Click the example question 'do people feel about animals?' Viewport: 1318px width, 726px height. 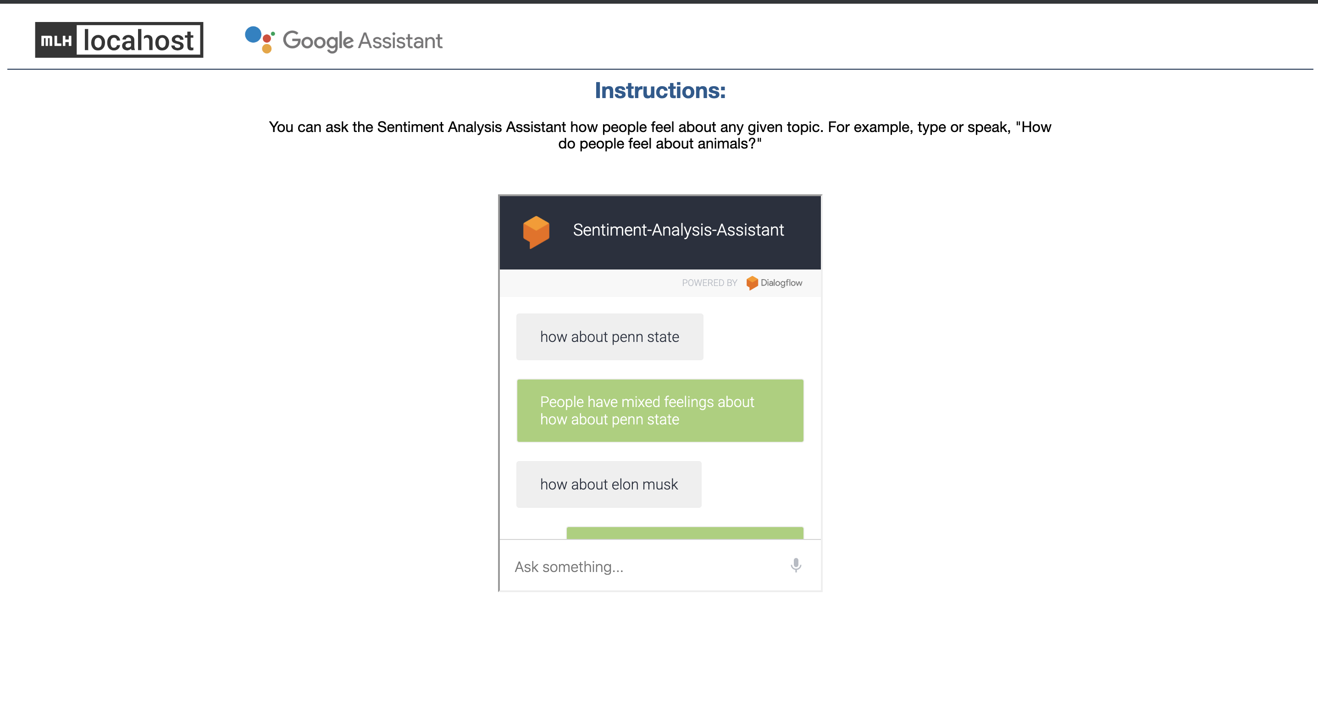[x=659, y=143]
